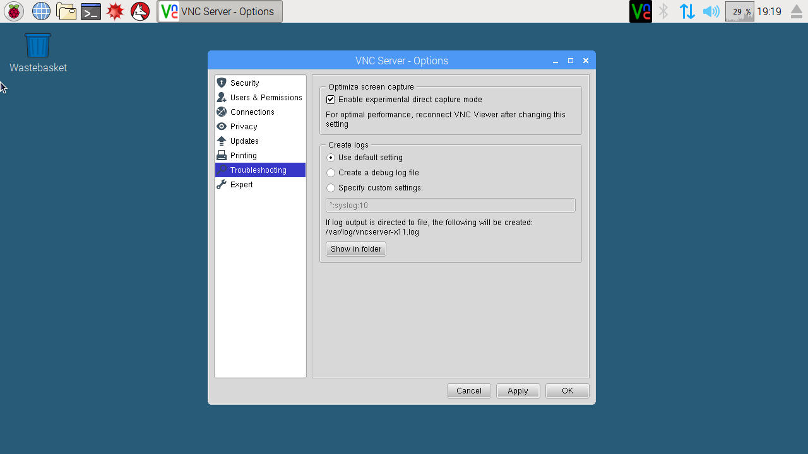
Task: Select Updates in the sidebar
Action: [x=260, y=141]
